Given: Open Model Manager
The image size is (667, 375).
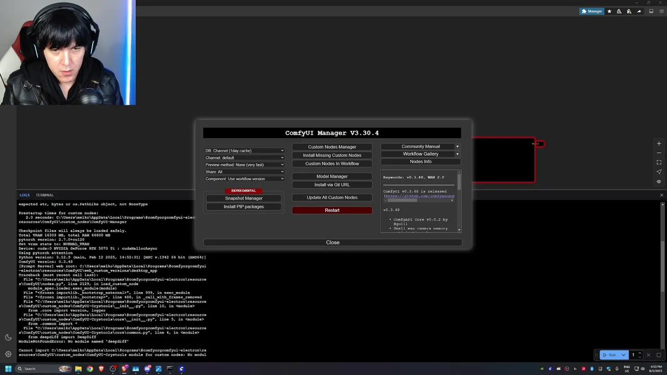Looking at the screenshot, I should (332, 177).
